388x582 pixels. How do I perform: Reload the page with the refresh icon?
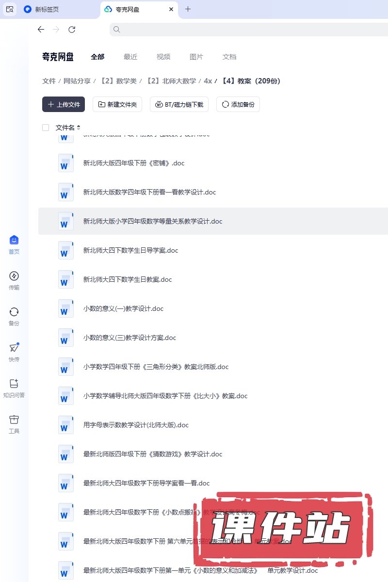click(x=72, y=30)
